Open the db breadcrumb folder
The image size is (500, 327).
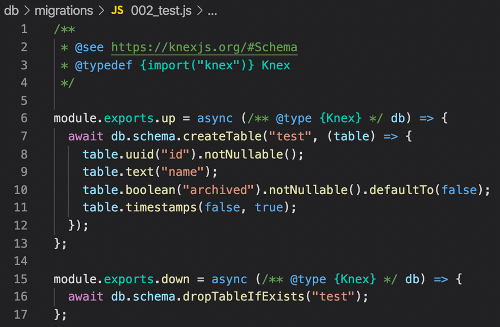click(11, 10)
